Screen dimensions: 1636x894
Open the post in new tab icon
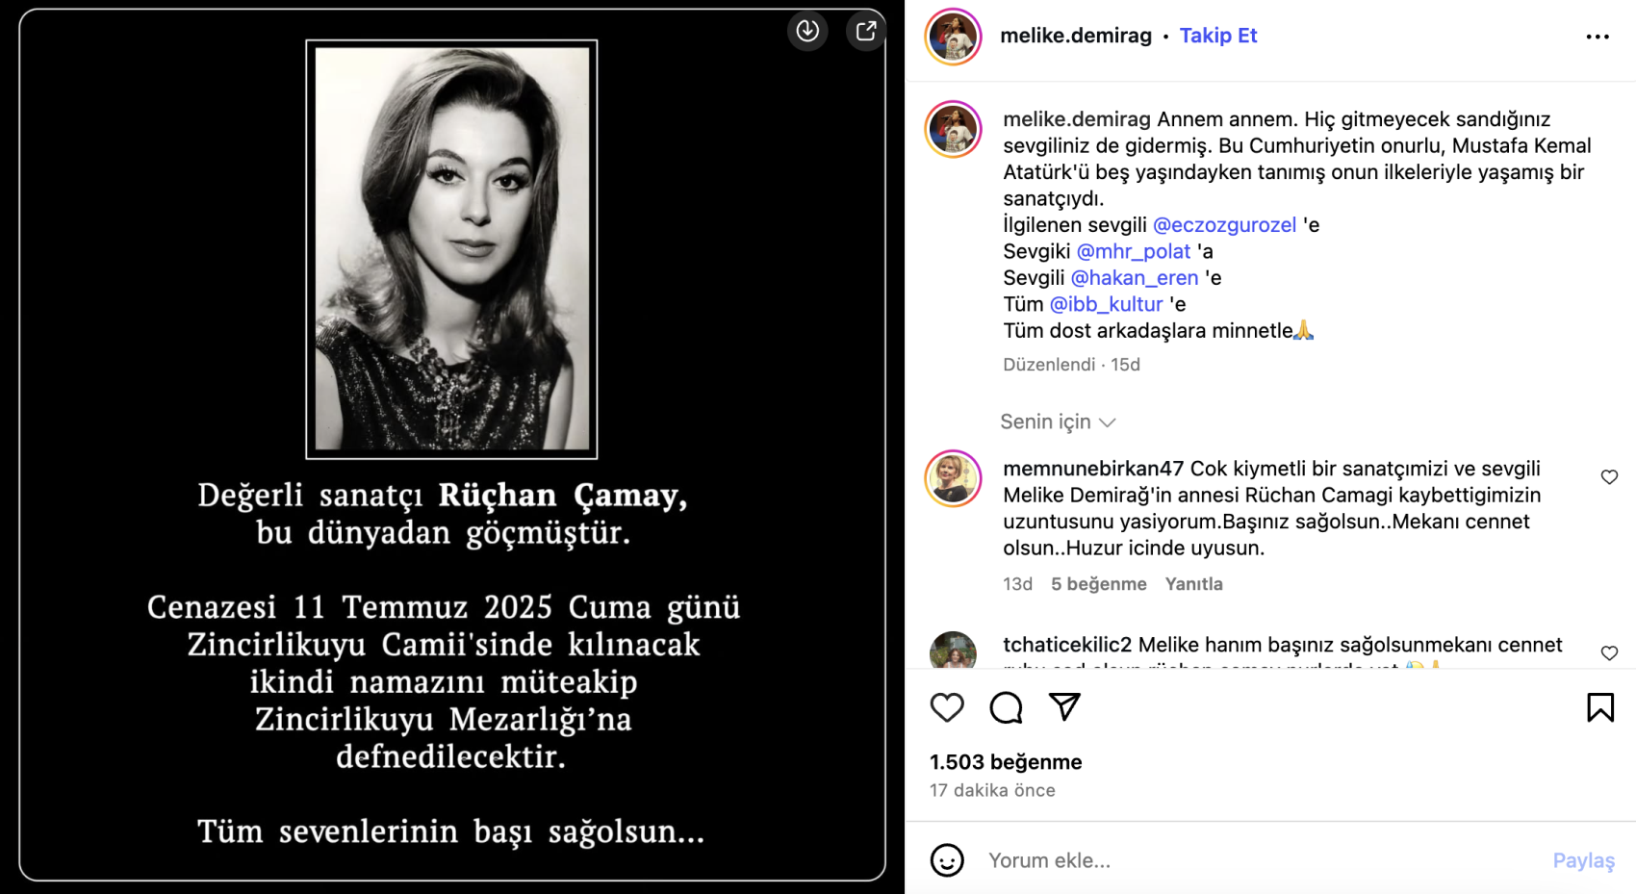[866, 31]
